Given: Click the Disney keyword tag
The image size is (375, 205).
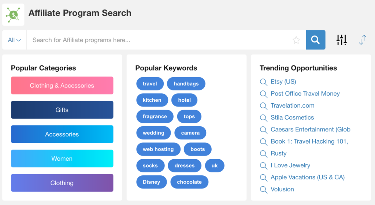Looking at the screenshot, I should 152,182.
